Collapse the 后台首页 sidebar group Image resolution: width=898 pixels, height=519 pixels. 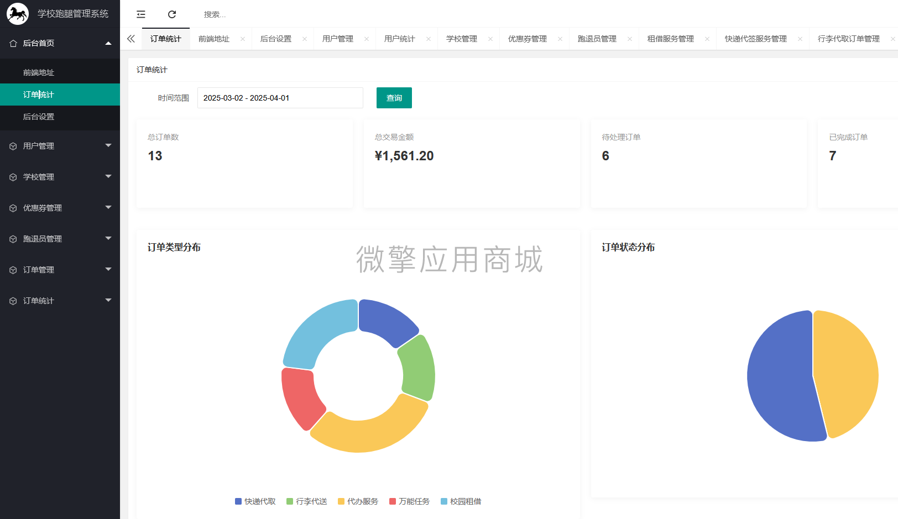108,43
